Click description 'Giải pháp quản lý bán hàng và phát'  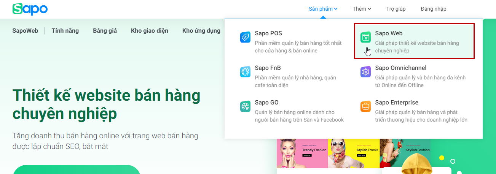tap(416, 112)
